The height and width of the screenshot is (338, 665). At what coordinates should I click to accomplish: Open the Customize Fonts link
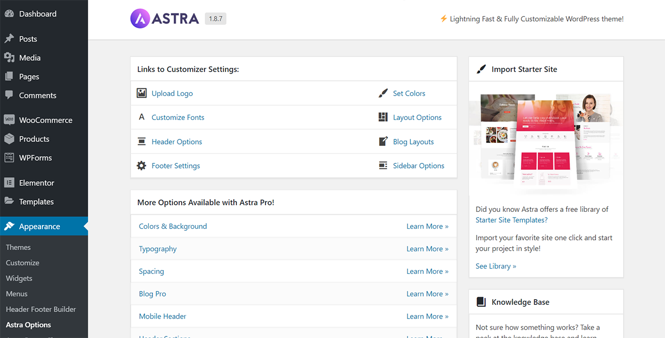(178, 117)
